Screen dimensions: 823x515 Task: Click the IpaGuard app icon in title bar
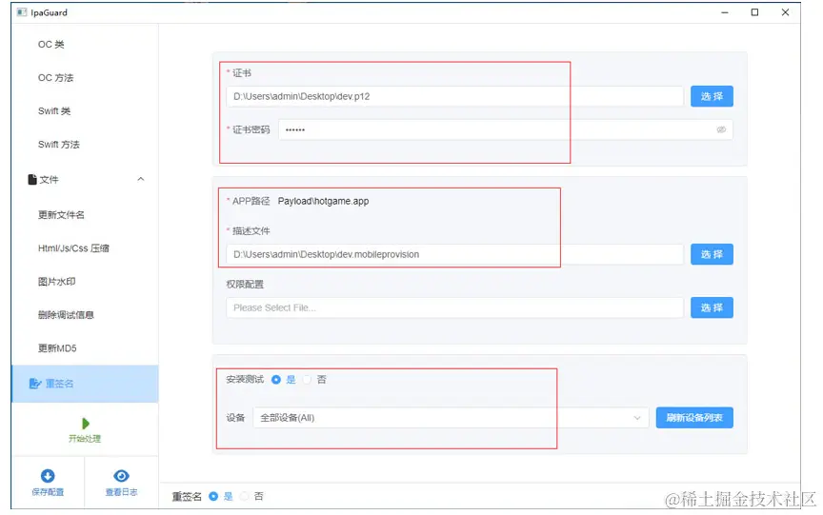(x=22, y=12)
